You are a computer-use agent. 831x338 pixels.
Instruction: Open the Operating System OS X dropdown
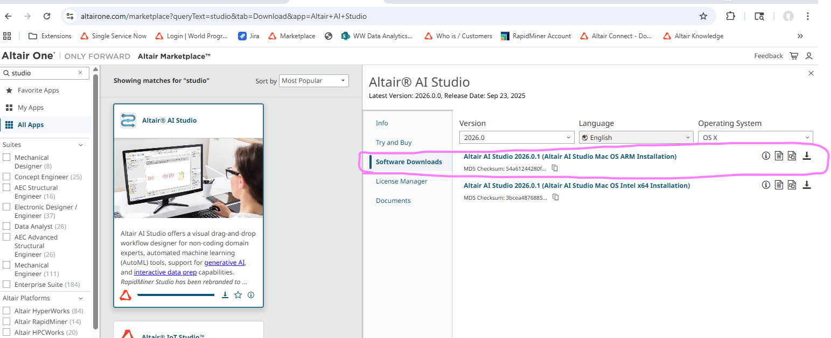coord(756,137)
